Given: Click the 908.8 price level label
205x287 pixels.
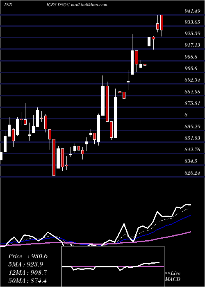Looking at the screenshot, I should pyautogui.click(x=191, y=57).
